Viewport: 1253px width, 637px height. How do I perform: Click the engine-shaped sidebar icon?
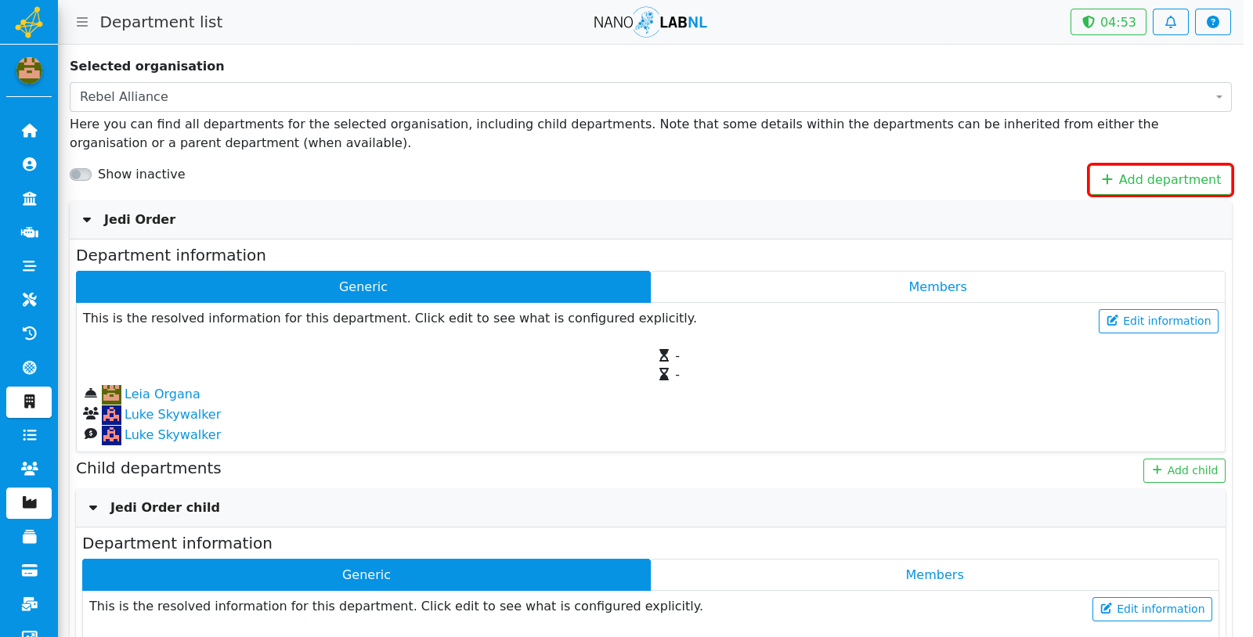[x=29, y=232]
